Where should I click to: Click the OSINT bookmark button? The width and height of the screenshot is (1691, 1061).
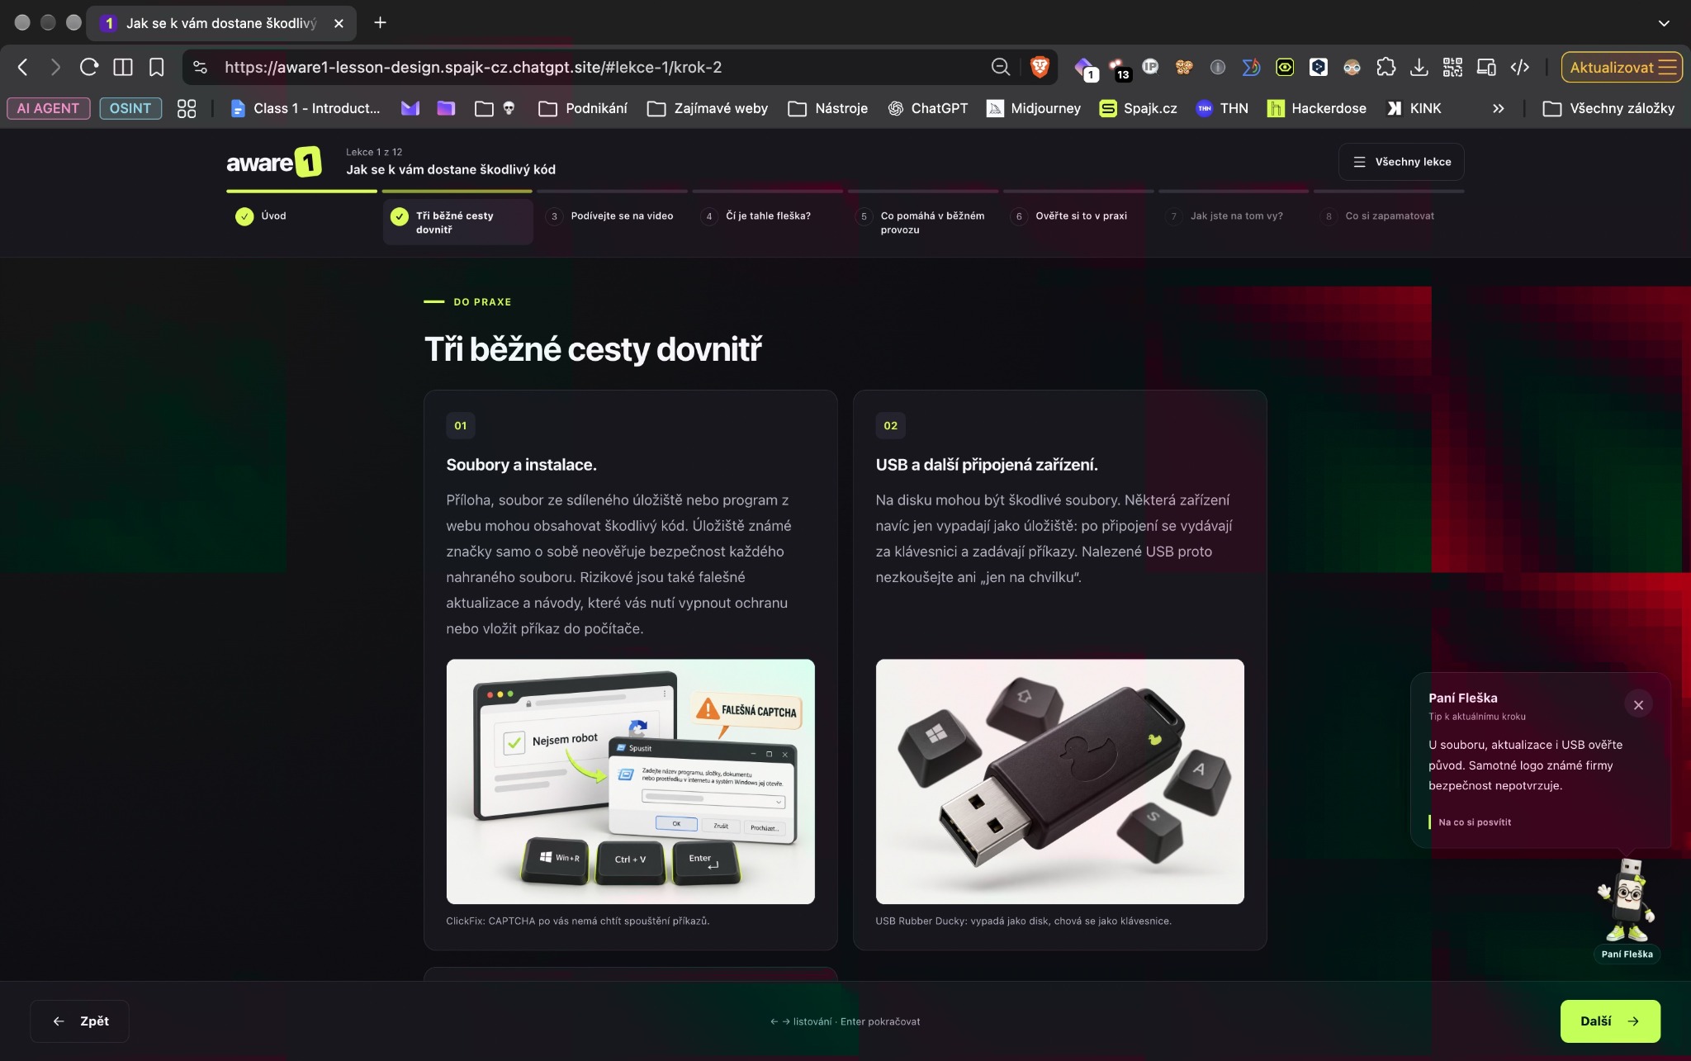tap(130, 108)
